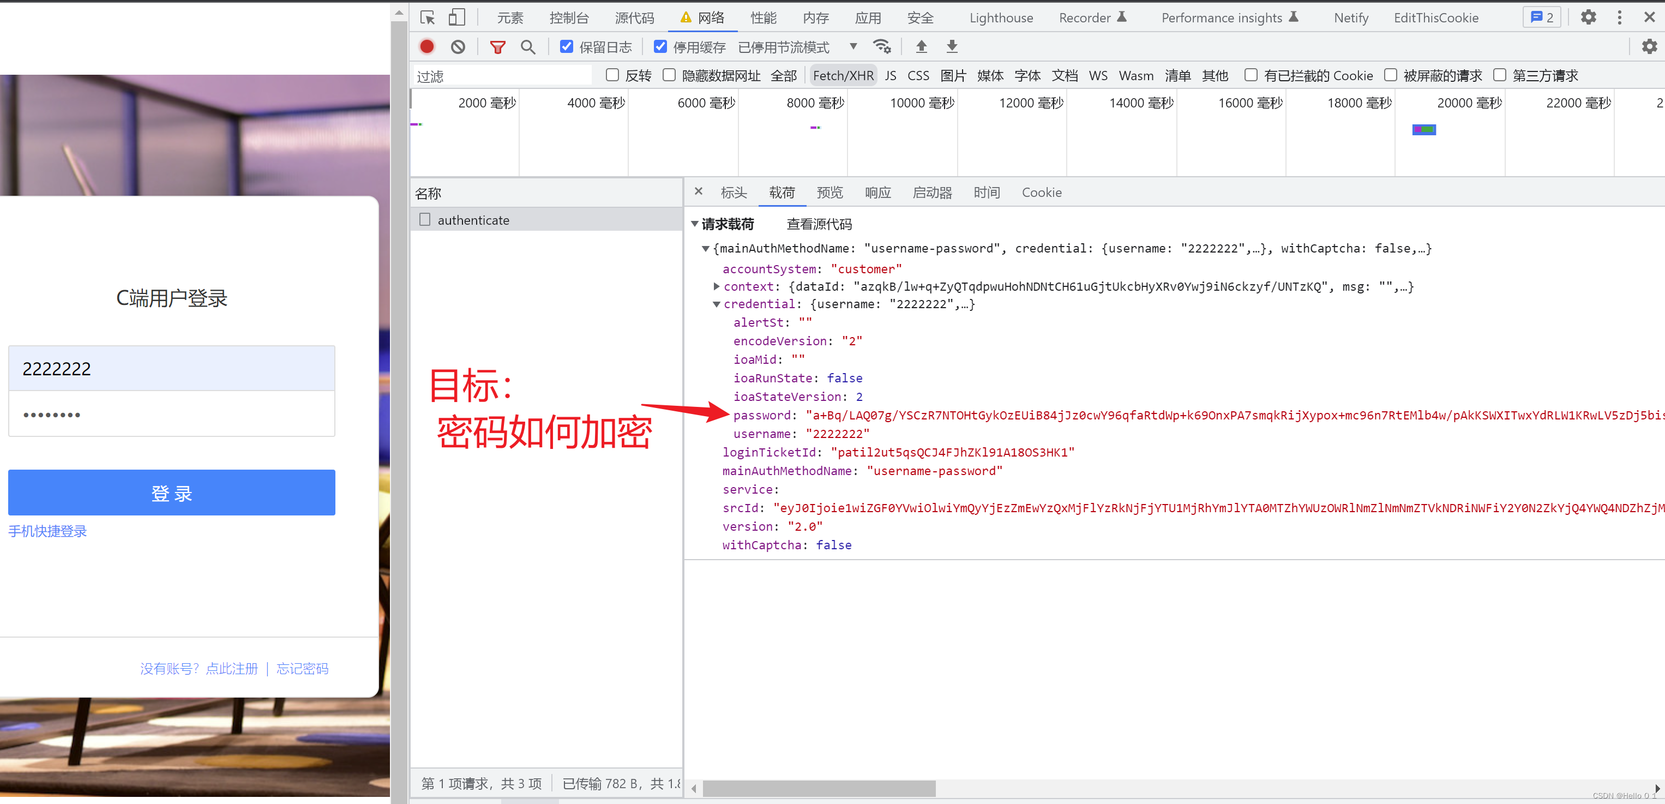Switch to the 预览 tab
This screenshot has width=1665, height=804.
(x=830, y=192)
